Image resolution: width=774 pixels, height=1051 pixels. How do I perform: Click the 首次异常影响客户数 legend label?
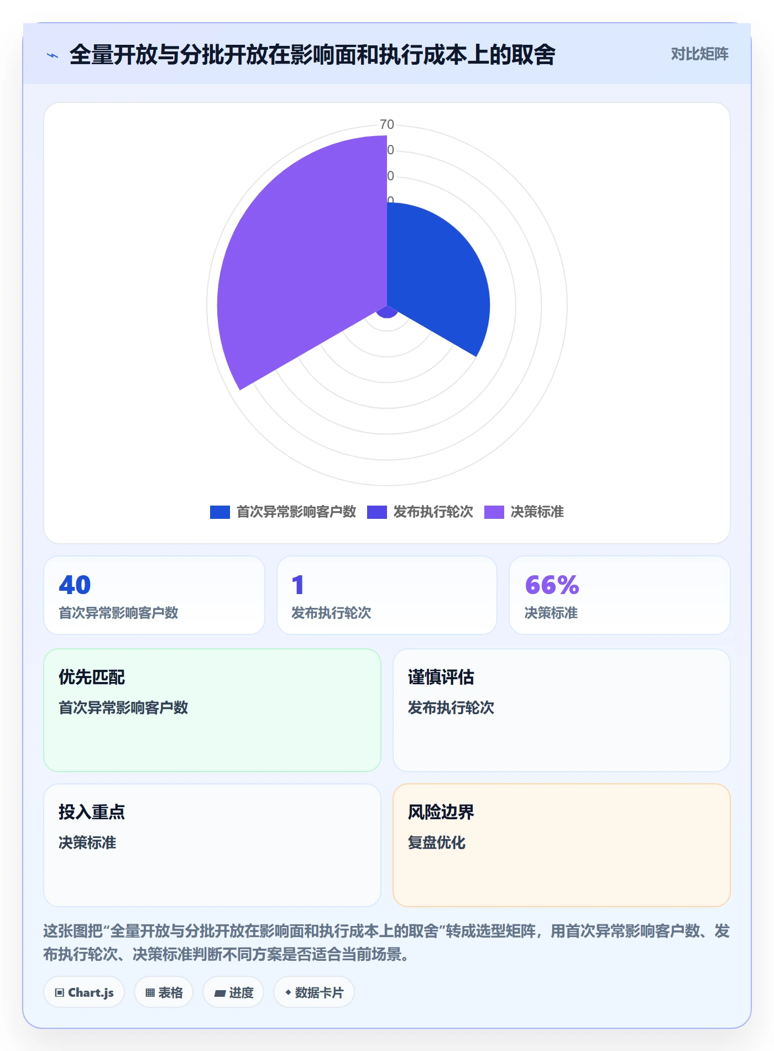tap(296, 512)
